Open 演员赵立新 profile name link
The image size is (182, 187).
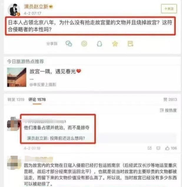36,6
